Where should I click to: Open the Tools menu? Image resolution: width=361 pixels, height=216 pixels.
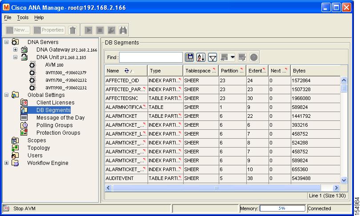23,17
